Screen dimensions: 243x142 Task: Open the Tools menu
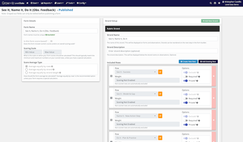click(x=70, y=3)
